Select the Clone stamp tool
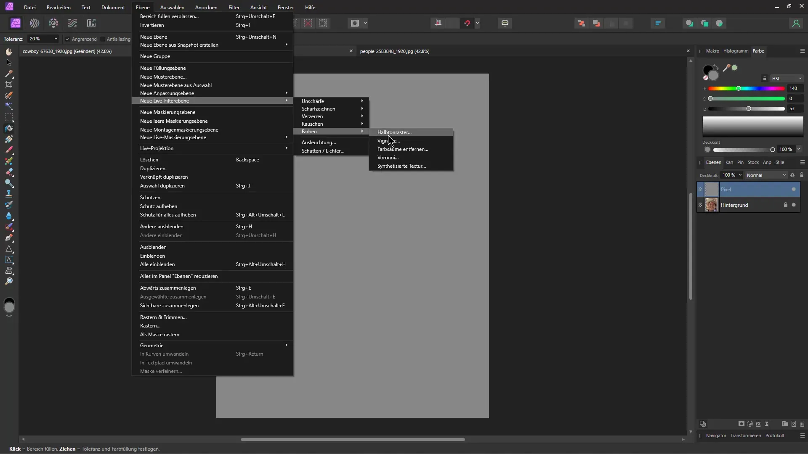Screen dimensions: 808x454 (x=9, y=194)
